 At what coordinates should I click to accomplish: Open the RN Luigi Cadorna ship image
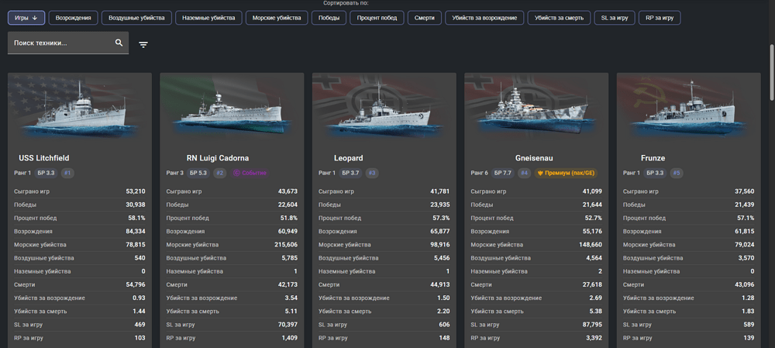232,109
